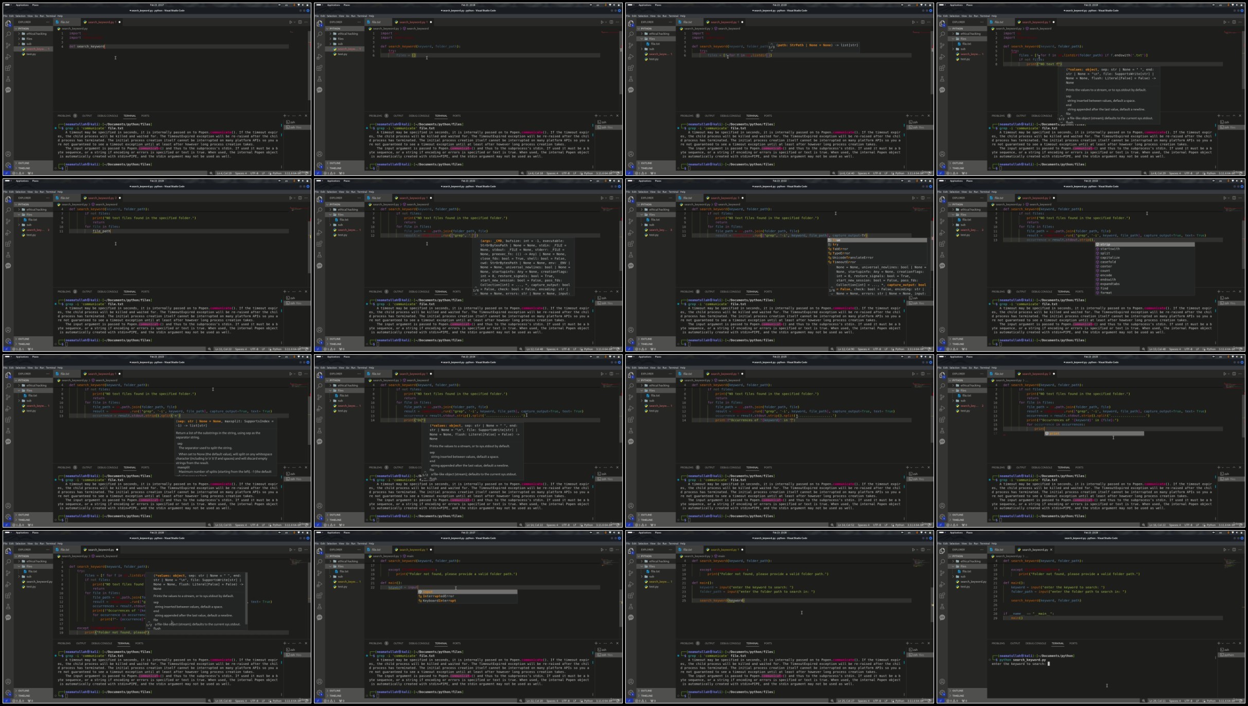Open Source Control icon in the last frame
This screenshot has width=1248, height=706.
942,573
